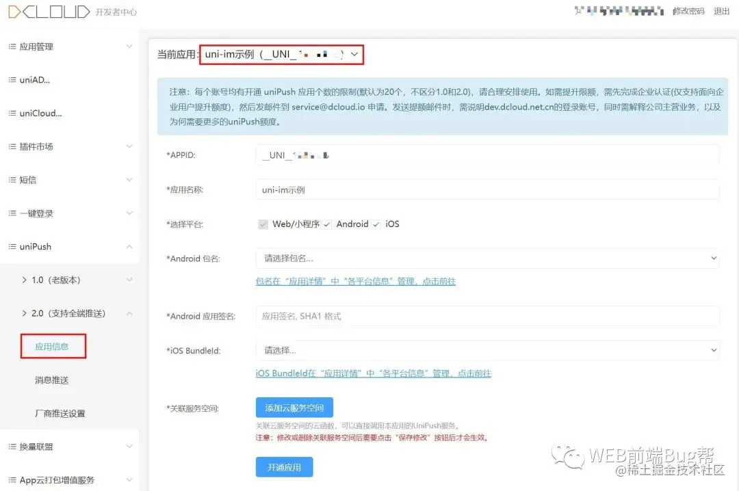Click the arrow icon before 2.0（支持全端推送）
This screenshot has height=491, width=739.
24,313
